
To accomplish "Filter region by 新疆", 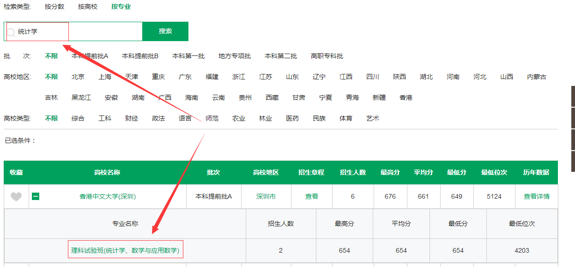I will tap(379, 97).
